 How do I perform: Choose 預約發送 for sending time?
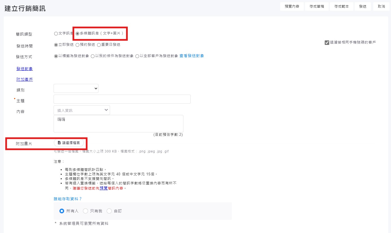point(77,45)
